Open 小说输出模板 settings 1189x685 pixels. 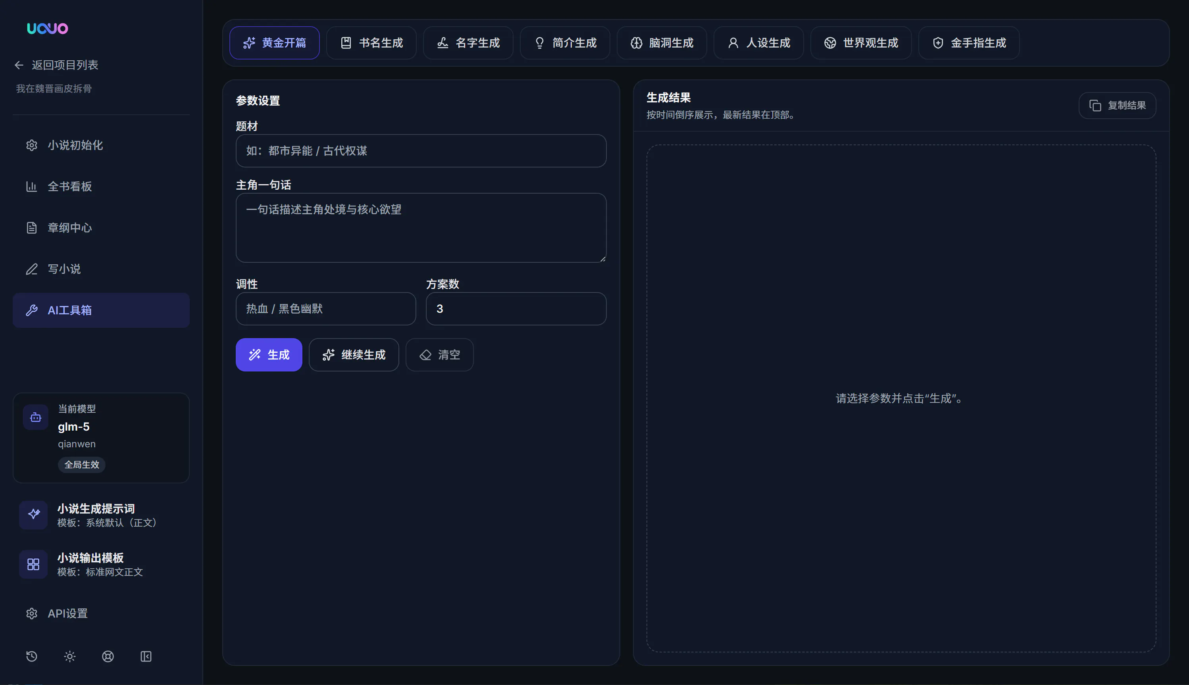101,564
